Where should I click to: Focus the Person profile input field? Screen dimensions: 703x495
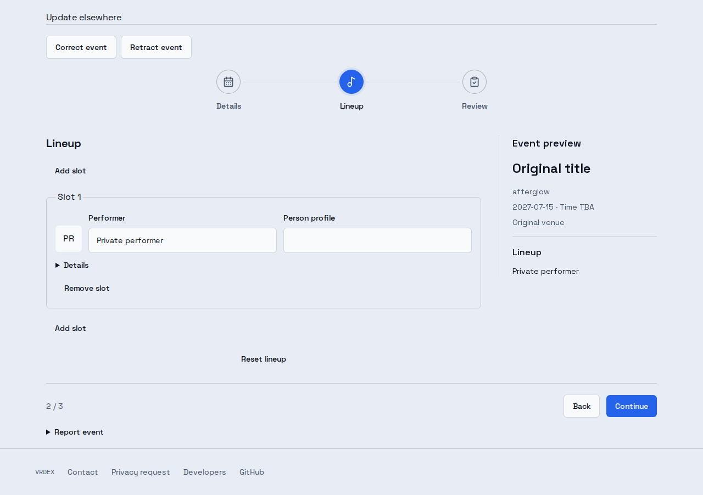pyautogui.click(x=377, y=240)
